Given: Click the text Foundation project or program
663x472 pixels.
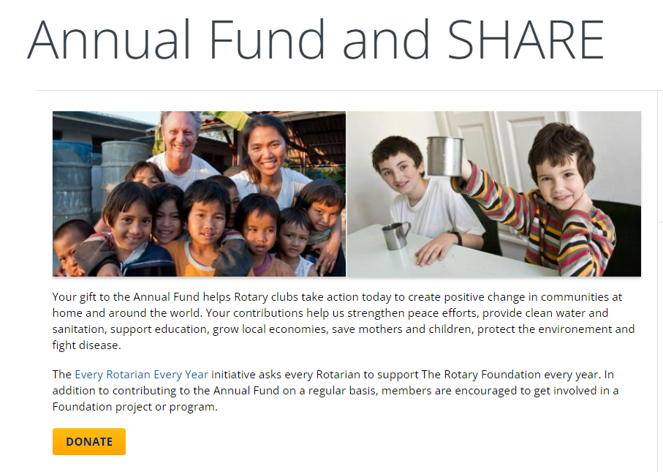Looking at the screenshot, I should [x=135, y=407].
